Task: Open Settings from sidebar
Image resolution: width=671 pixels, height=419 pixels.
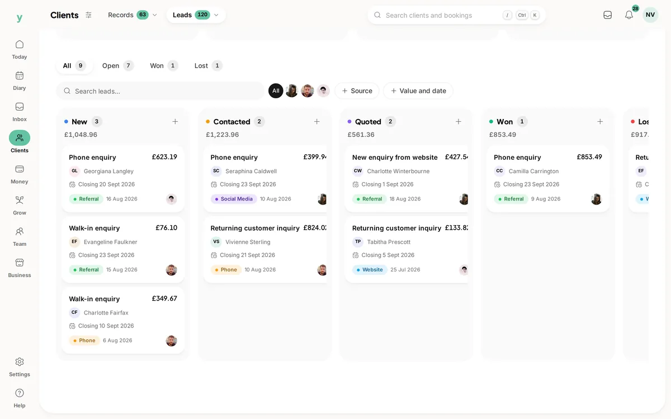Action: [x=20, y=367]
